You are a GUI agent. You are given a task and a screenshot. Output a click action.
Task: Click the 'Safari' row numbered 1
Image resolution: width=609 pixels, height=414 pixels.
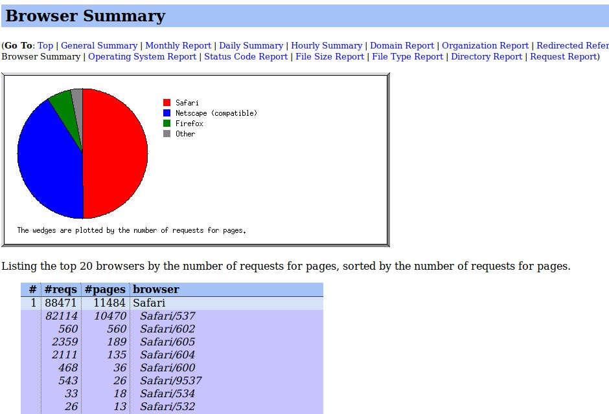tap(172, 303)
